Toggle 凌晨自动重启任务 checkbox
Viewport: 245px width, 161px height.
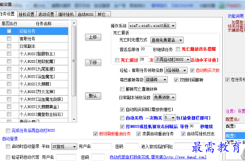point(138,134)
